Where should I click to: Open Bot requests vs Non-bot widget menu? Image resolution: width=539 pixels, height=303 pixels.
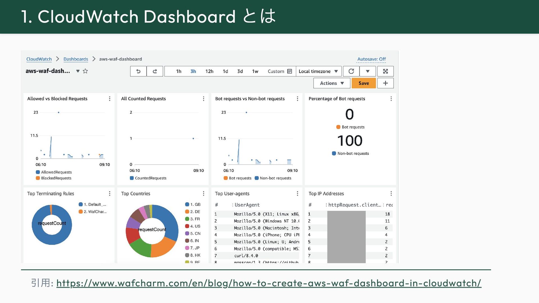297,99
